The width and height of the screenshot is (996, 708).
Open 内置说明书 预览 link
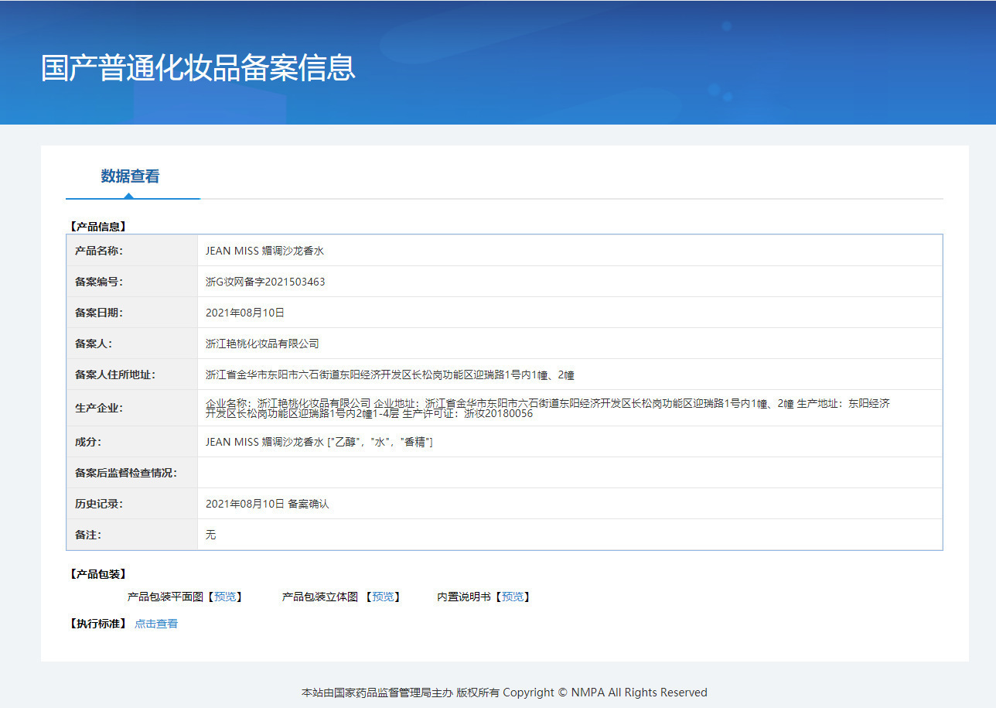pos(512,597)
